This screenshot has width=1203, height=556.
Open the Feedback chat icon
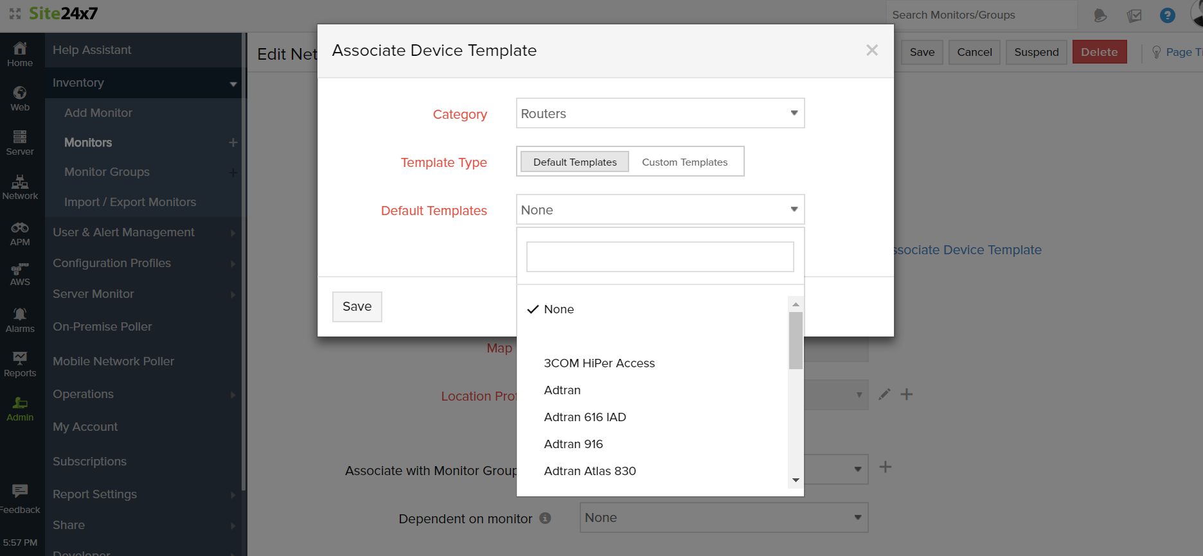click(x=20, y=491)
